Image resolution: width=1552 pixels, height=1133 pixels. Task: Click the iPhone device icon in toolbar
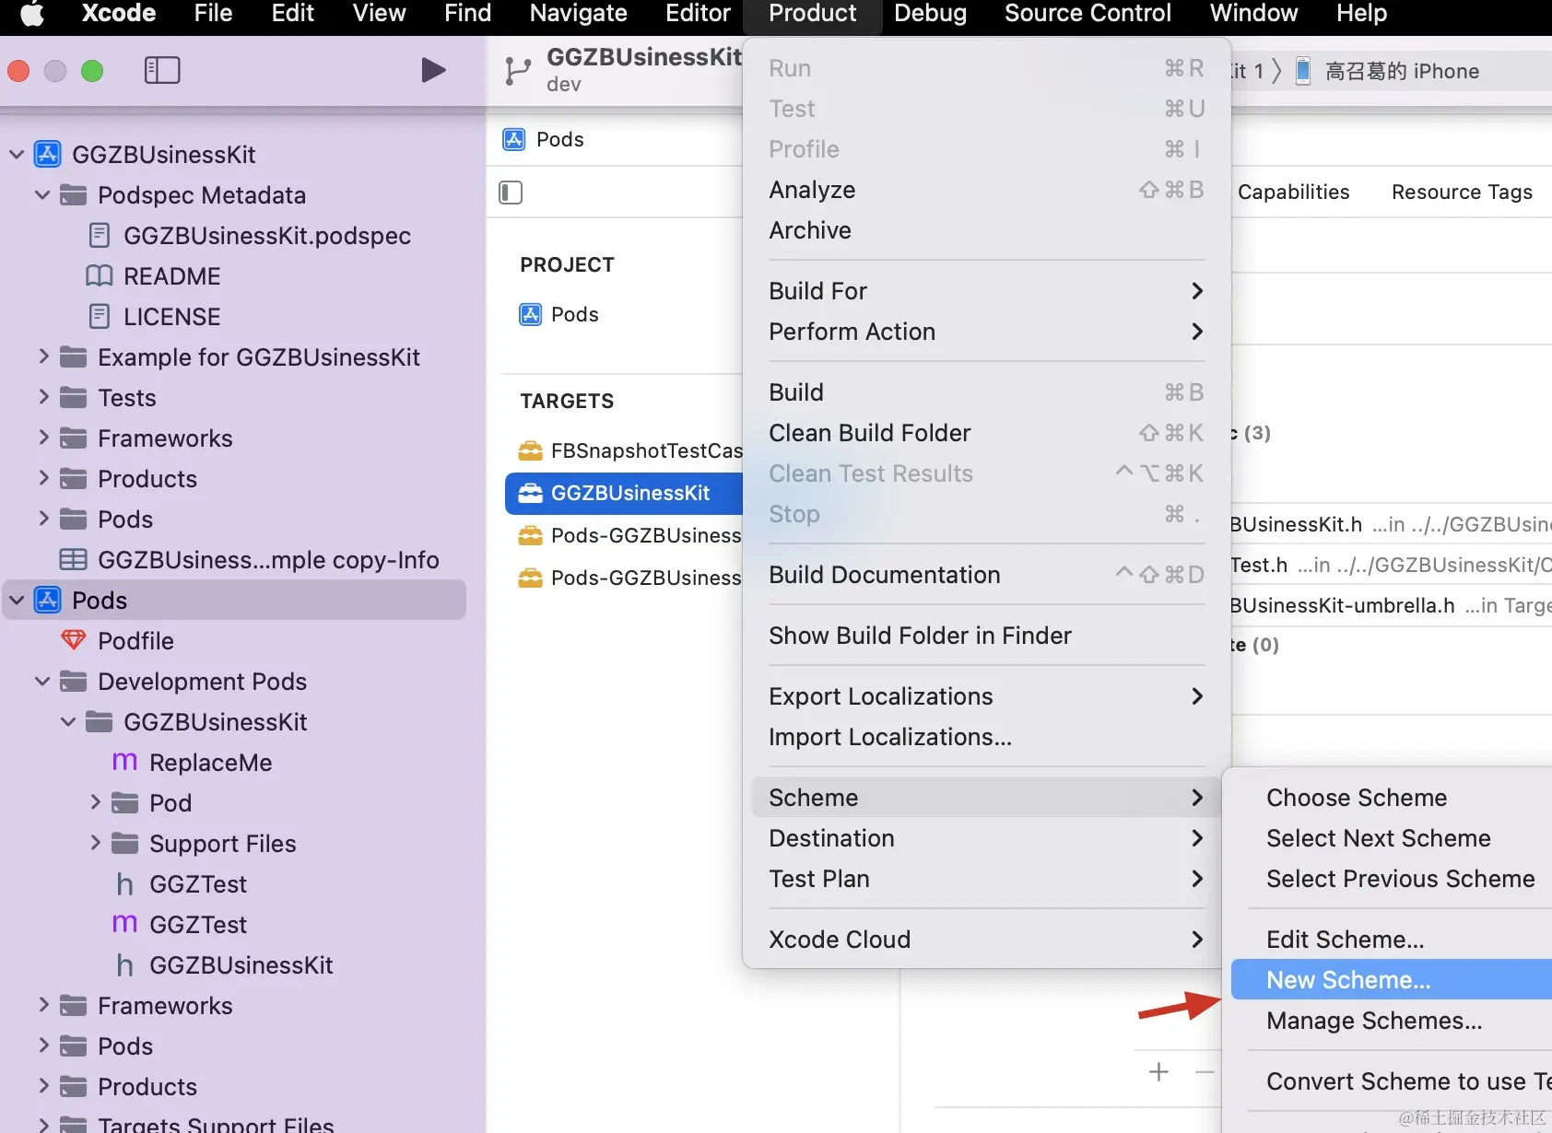tap(1303, 71)
